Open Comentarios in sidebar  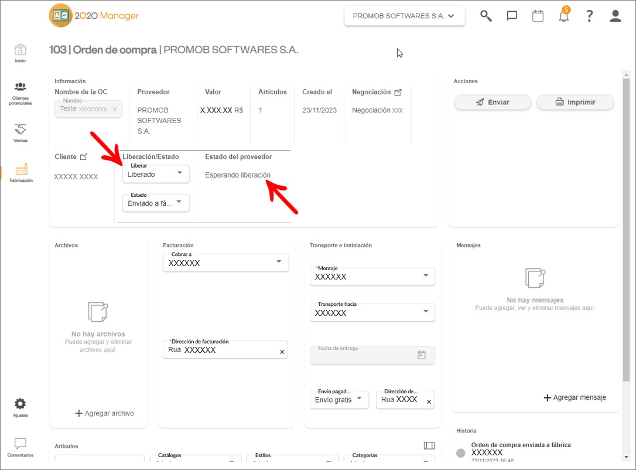[x=20, y=448]
